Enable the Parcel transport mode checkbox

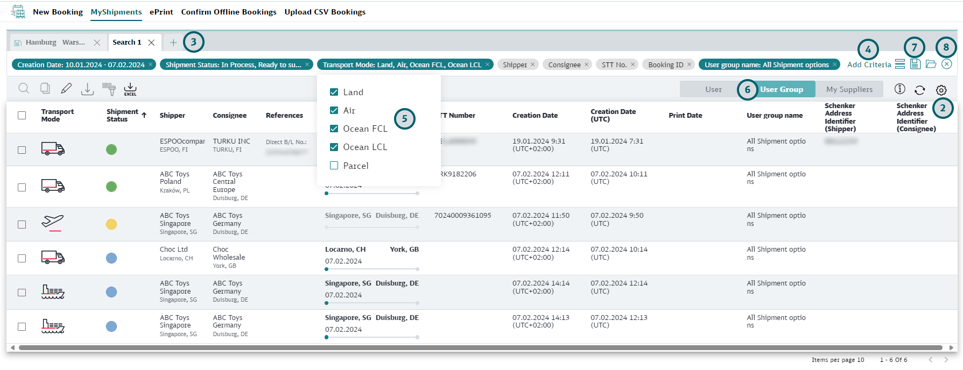click(x=334, y=166)
